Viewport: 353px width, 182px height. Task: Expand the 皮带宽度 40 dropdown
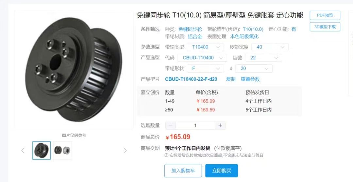pyautogui.click(x=270, y=47)
